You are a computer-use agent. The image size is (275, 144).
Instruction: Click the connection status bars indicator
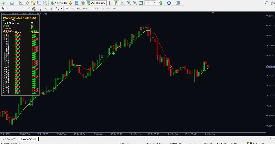click(248, 143)
